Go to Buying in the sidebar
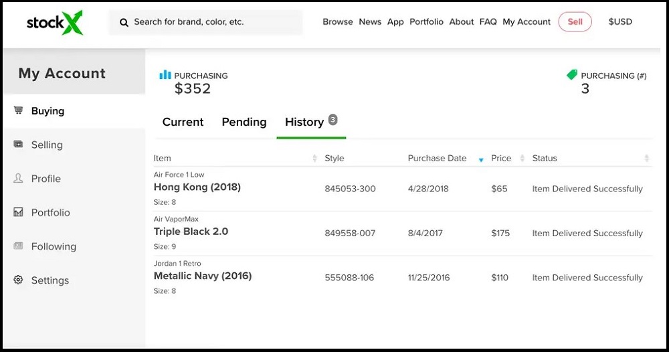Image resolution: width=669 pixels, height=352 pixels. click(x=47, y=111)
